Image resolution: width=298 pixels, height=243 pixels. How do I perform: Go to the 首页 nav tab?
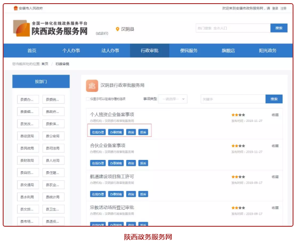point(32,51)
